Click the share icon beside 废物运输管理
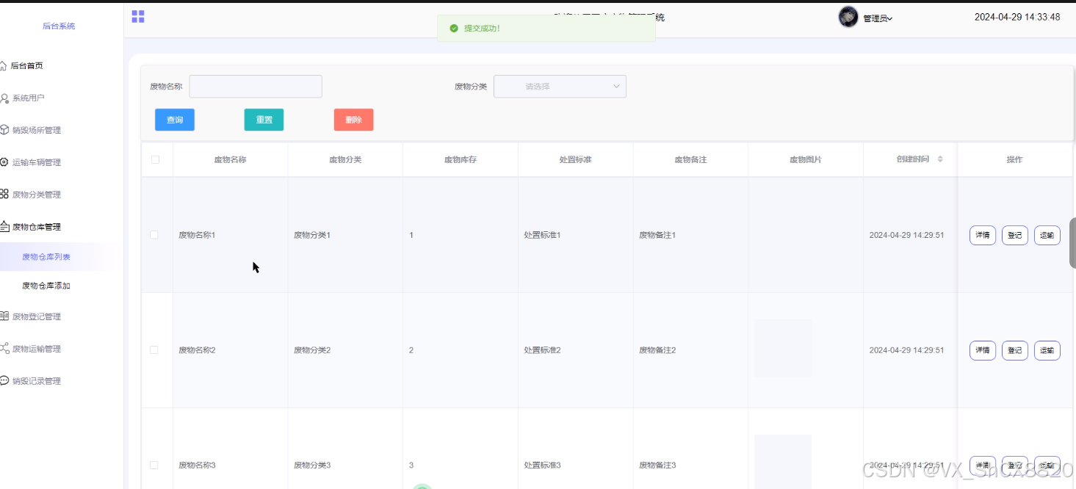 (x=4, y=349)
